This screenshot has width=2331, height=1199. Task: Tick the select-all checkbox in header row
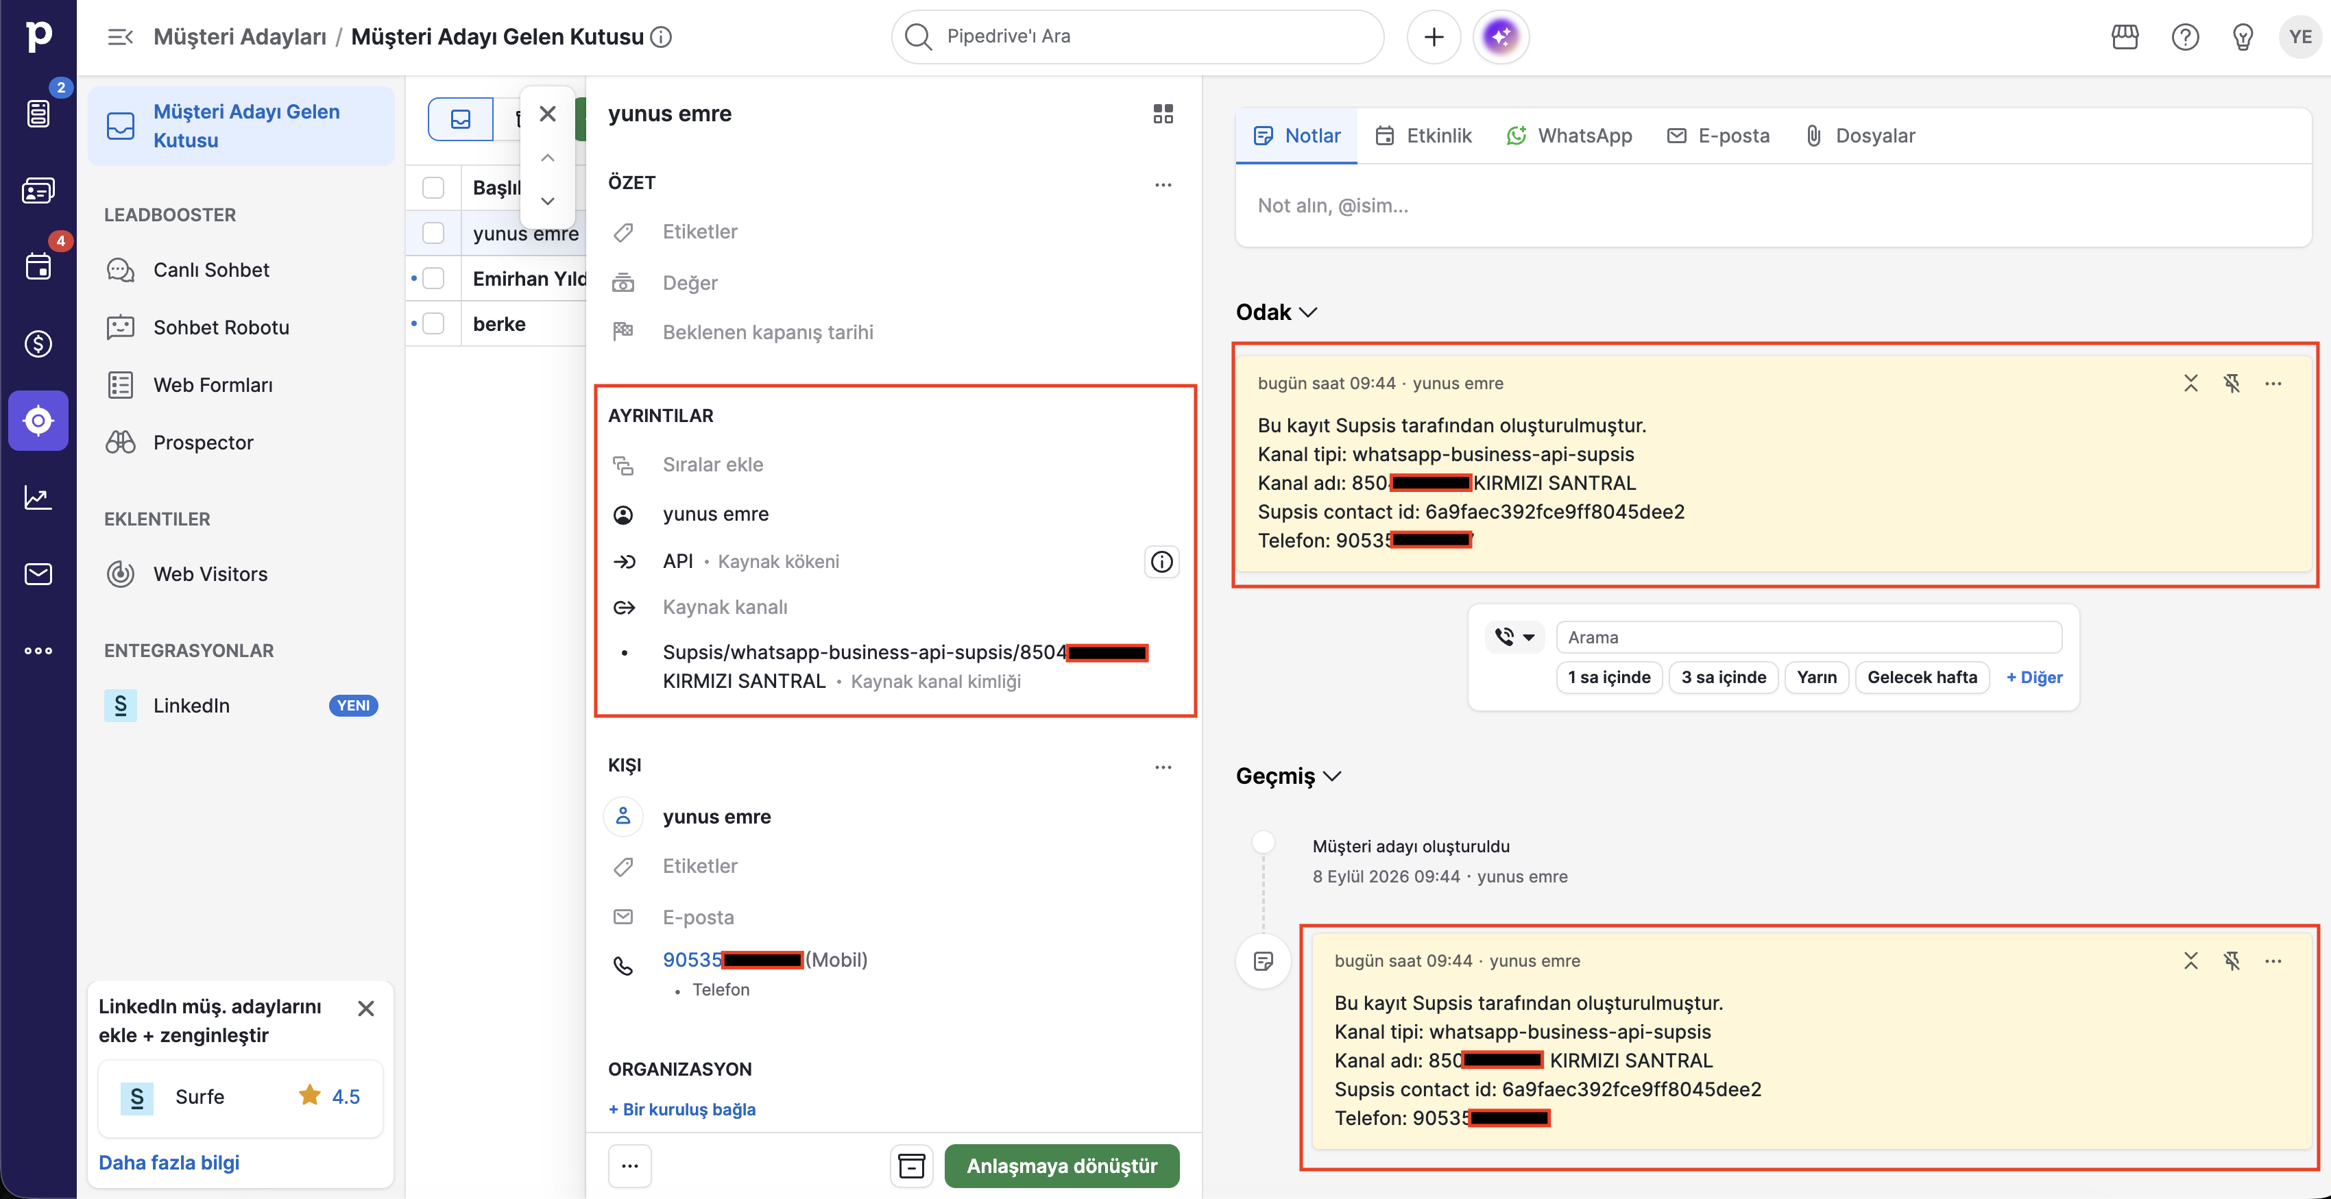(x=433, y=187)
